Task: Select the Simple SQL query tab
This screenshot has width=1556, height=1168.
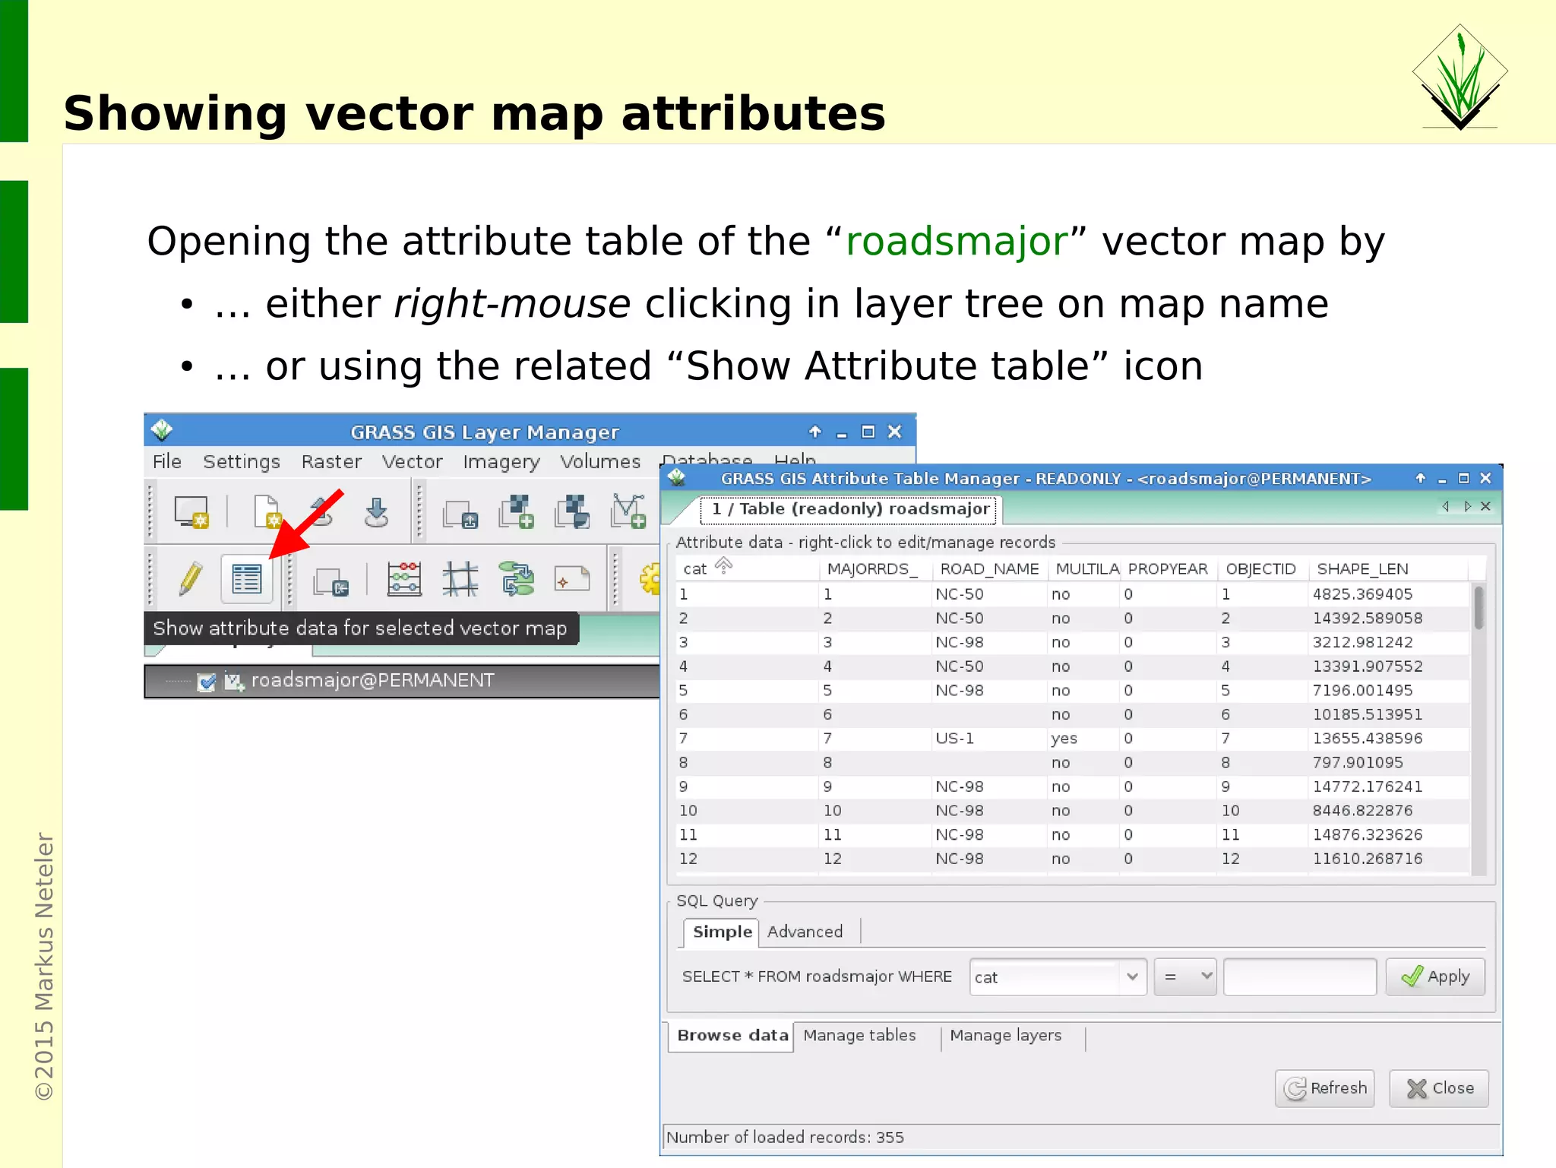Action: 722,932
